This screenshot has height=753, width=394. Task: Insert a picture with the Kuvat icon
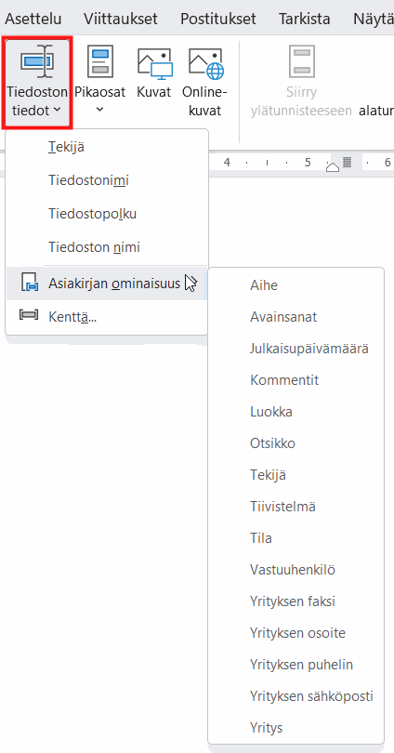pyautogui.click(x=154, y=62)
